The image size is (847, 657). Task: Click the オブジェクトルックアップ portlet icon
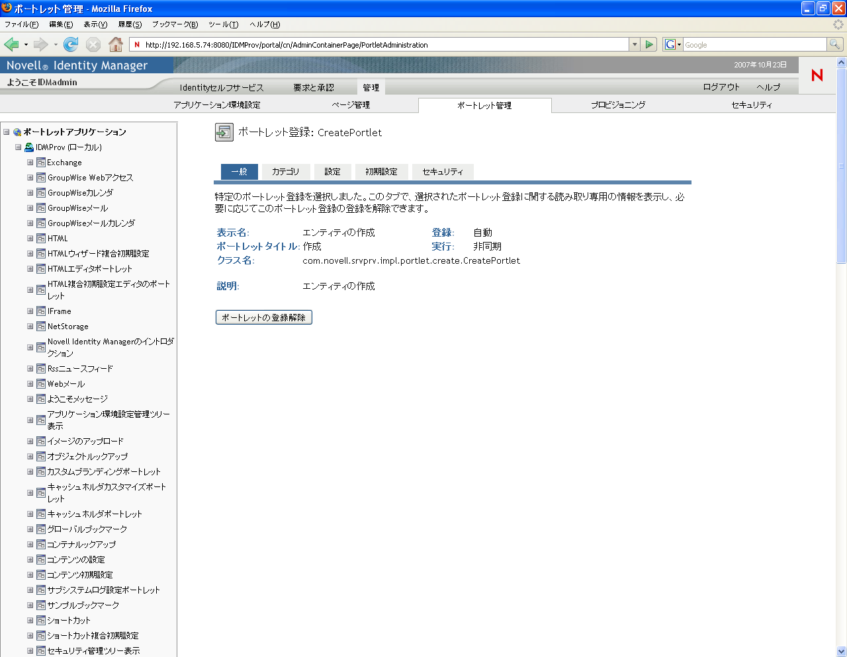coord(41,457)
